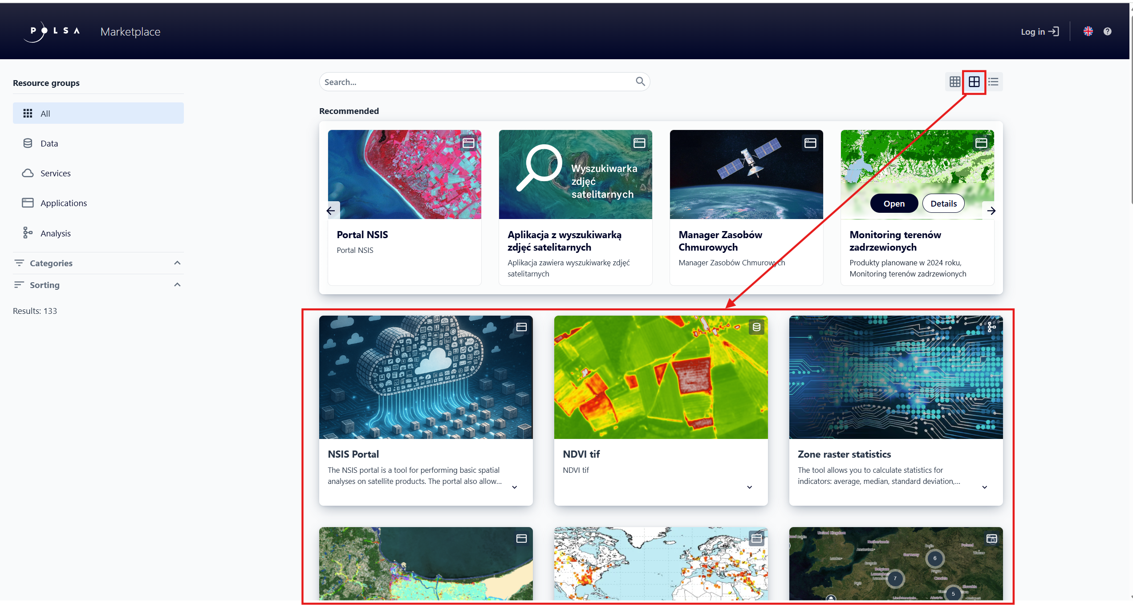This screenshot has height=605, width=1133.
Task: Switch to small grid view
Action: coord(954,82)
